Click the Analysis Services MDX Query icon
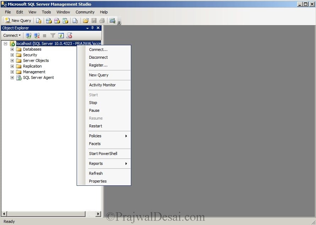 tap(49, 21)
